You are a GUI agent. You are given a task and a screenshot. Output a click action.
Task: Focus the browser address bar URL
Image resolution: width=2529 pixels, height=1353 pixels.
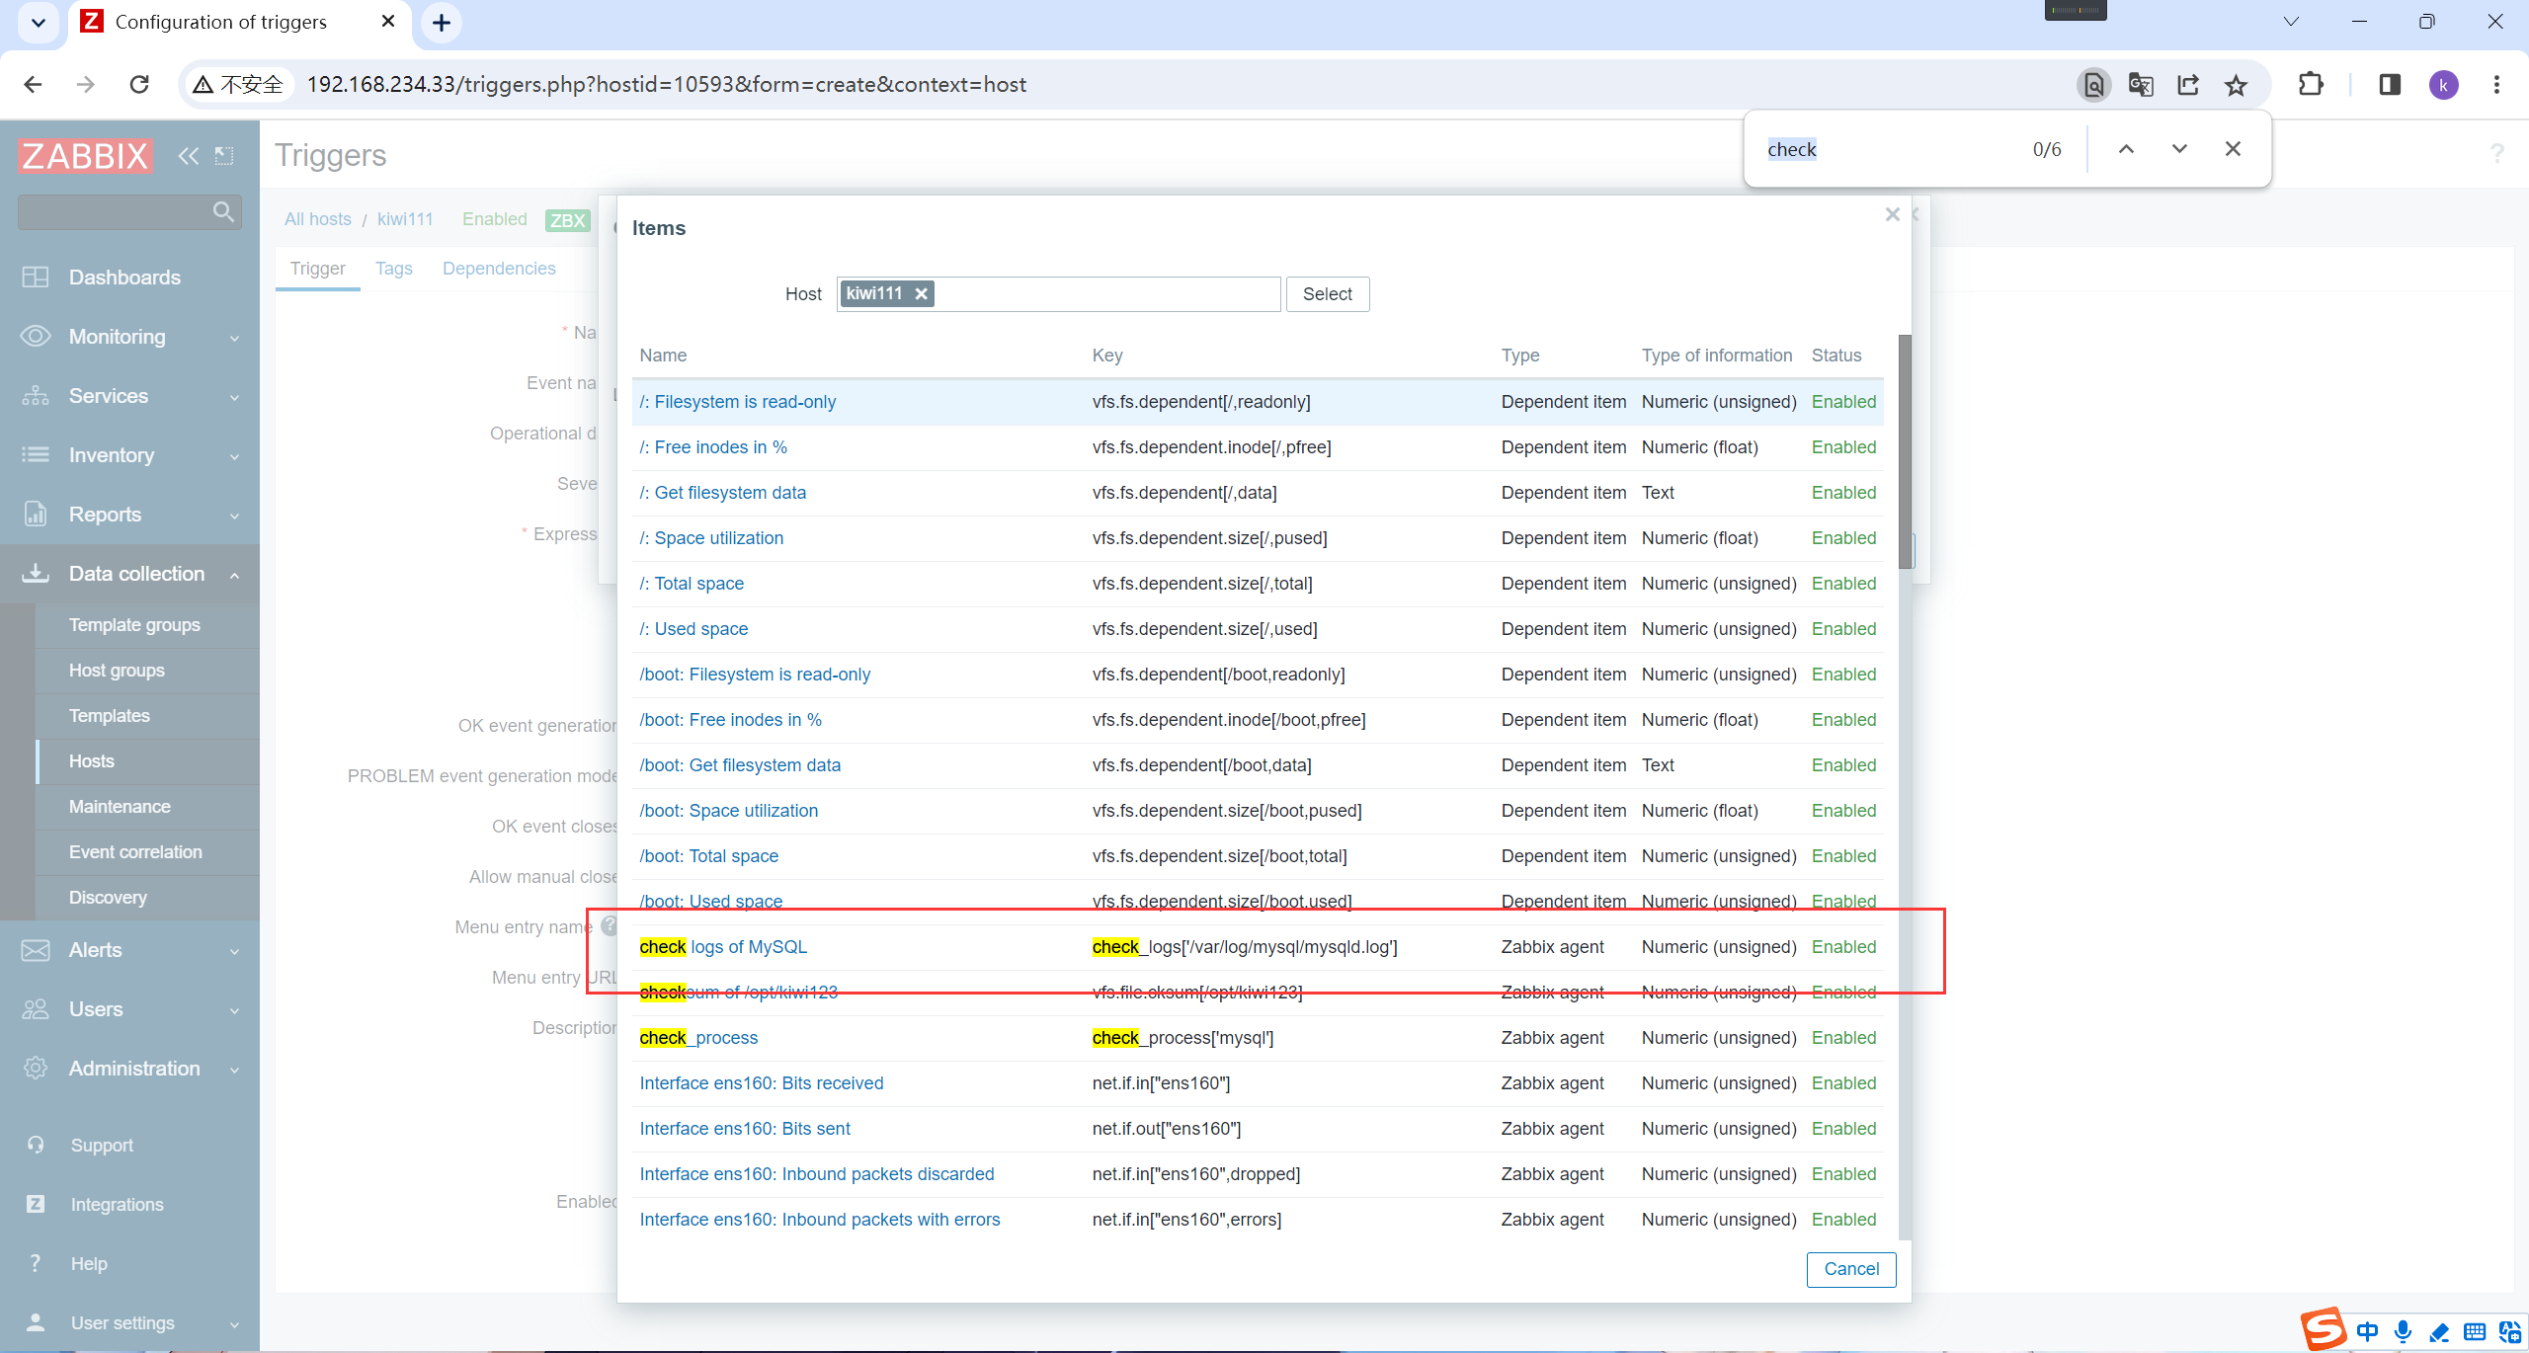coord(667,85)
